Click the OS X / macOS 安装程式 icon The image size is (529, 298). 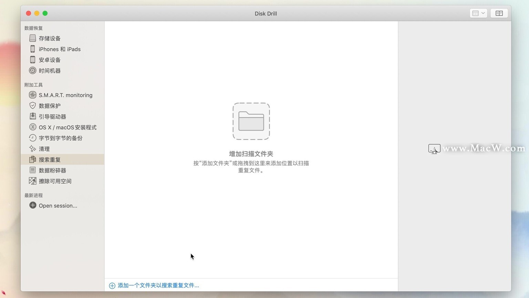coord(32,127)
